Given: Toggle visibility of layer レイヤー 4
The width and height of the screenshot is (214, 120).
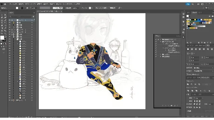Looking at the screenshot, I should coord(10,32).
